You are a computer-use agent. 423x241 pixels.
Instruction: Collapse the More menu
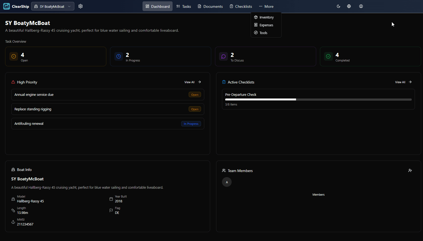pos(266,6)
